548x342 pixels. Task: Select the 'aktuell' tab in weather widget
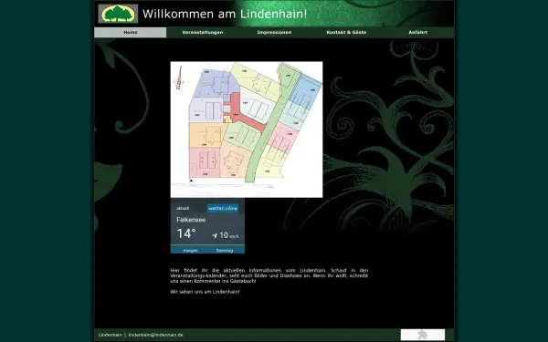183,208
